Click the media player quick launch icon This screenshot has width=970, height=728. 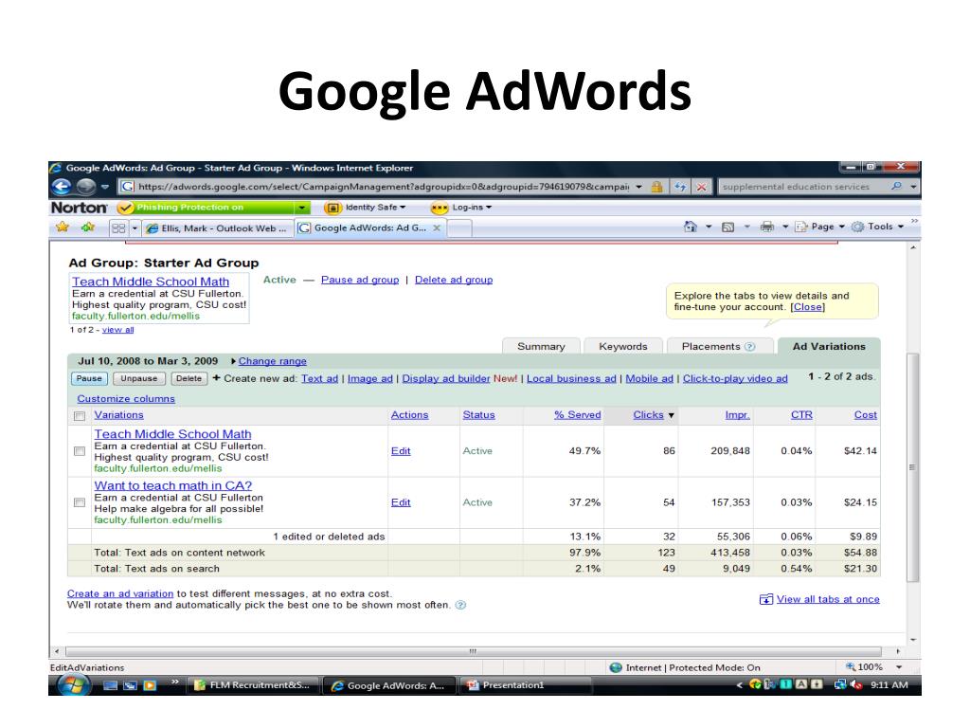(149, 685)
